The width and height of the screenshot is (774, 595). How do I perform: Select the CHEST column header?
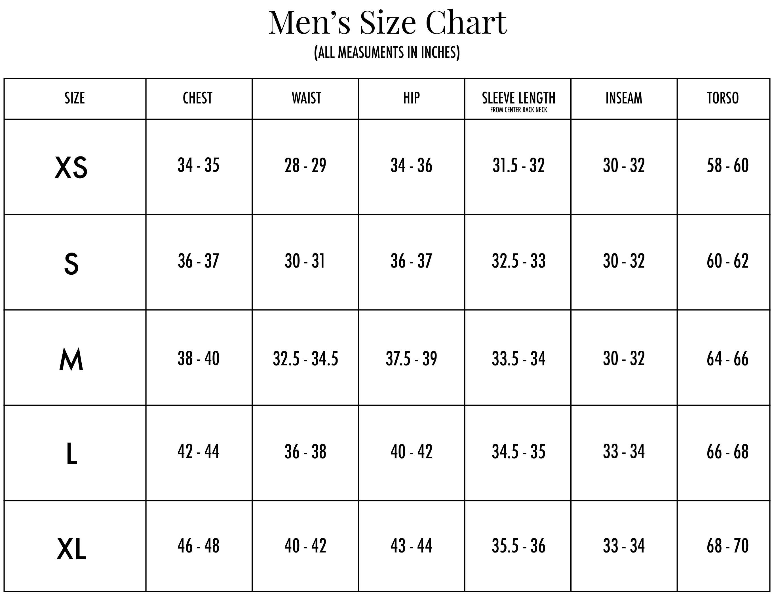pos(198,98)
